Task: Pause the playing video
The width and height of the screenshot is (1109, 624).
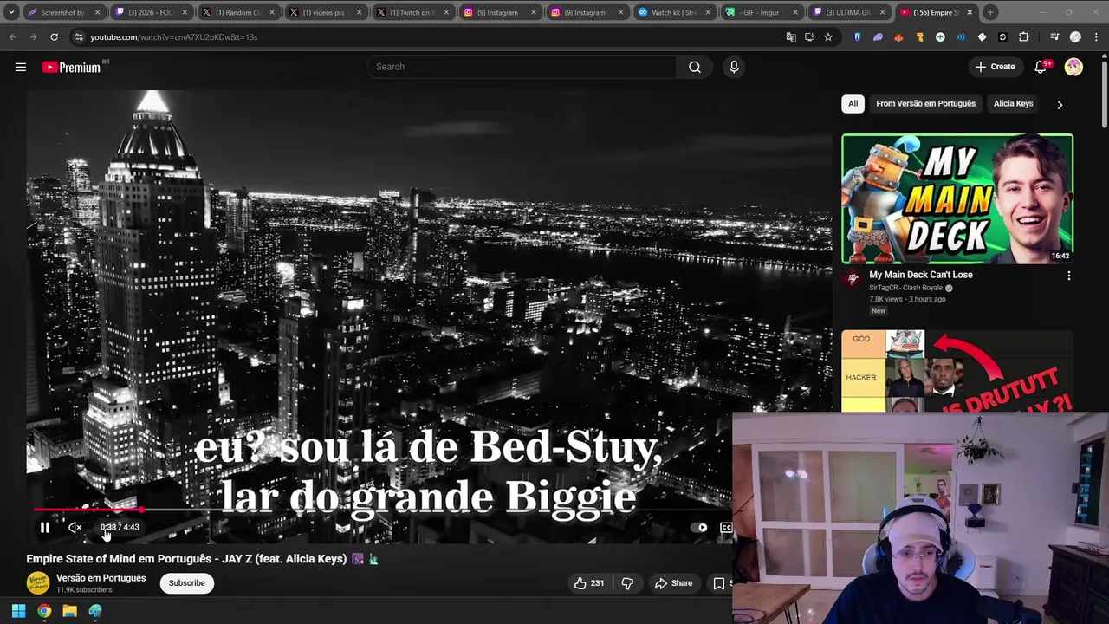Action: pyautogui.click(x=45, y=527)
